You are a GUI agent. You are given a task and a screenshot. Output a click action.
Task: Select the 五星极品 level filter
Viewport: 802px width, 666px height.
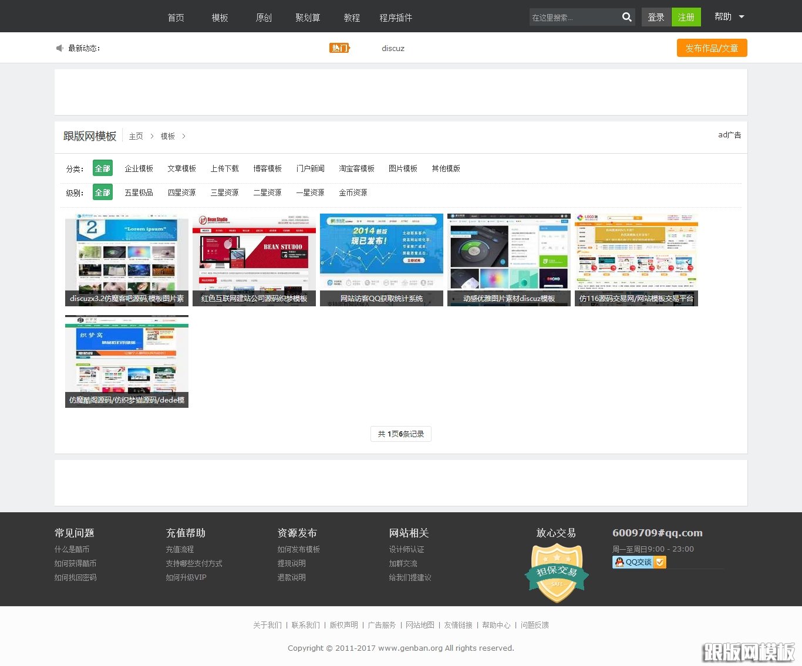coord(139,192)
